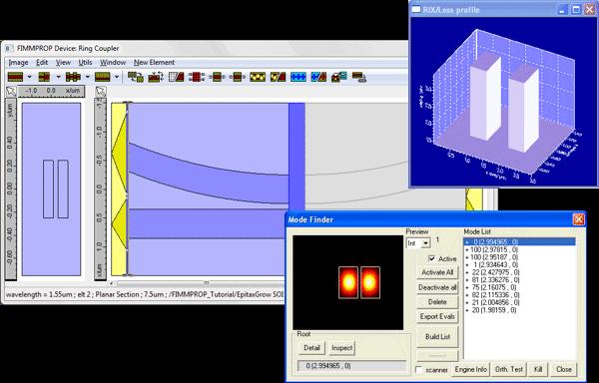Click the red multi-port joint toolbar icon
Viewport: 599px width, 383px height.
pyautogui.click(x=197, y=77)
